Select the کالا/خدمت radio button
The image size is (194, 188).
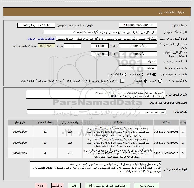click(x=124, y=74)
